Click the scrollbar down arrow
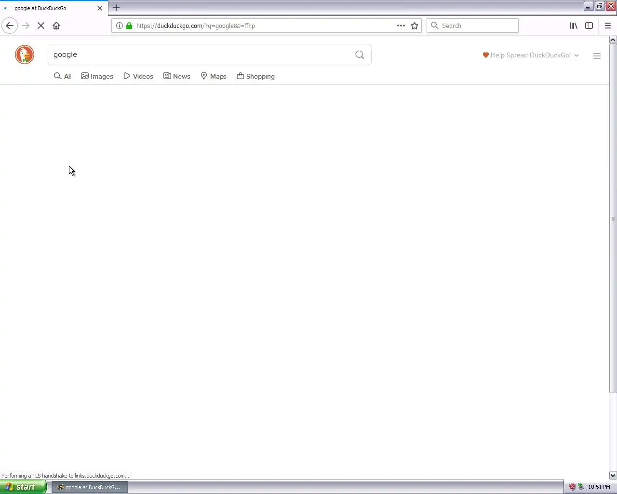Image resolution: width=617 pixels, height=494 pixels. (x=613, y=475)
